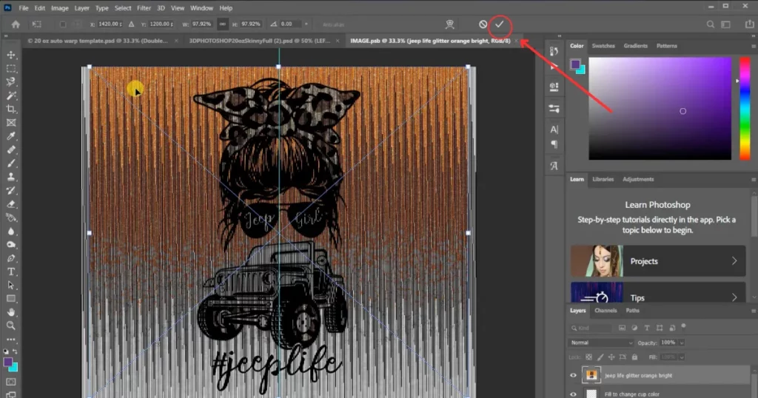The width and height of the screenshot is (758, 398).
Task: Toggle the layer filter on/off switch
Action: point(683,326)
